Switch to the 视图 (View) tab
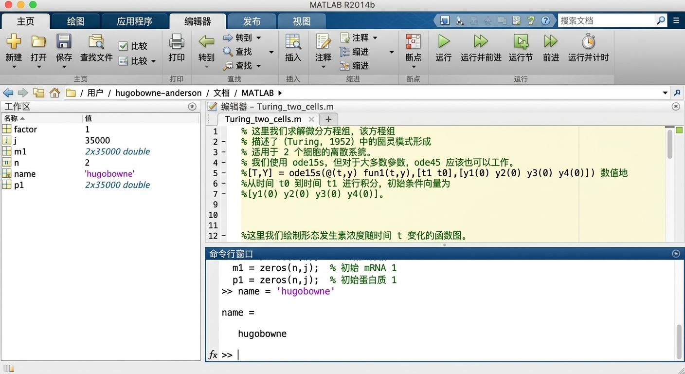The width and height of the screenshot is (685, 374). (302, 21)
